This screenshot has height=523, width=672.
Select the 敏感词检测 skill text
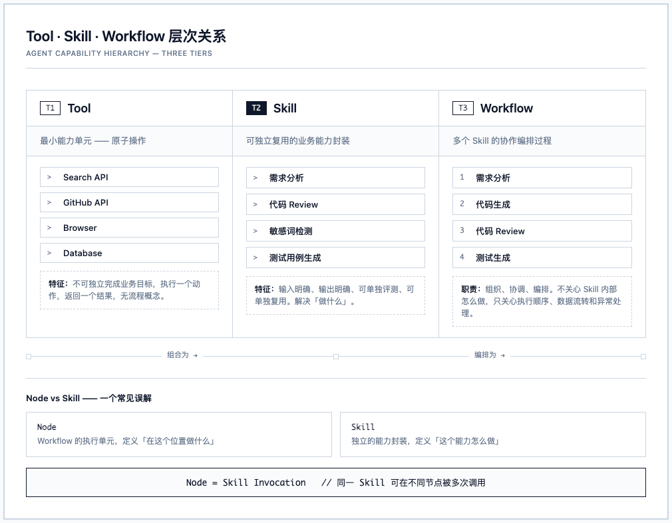[291, 231]
